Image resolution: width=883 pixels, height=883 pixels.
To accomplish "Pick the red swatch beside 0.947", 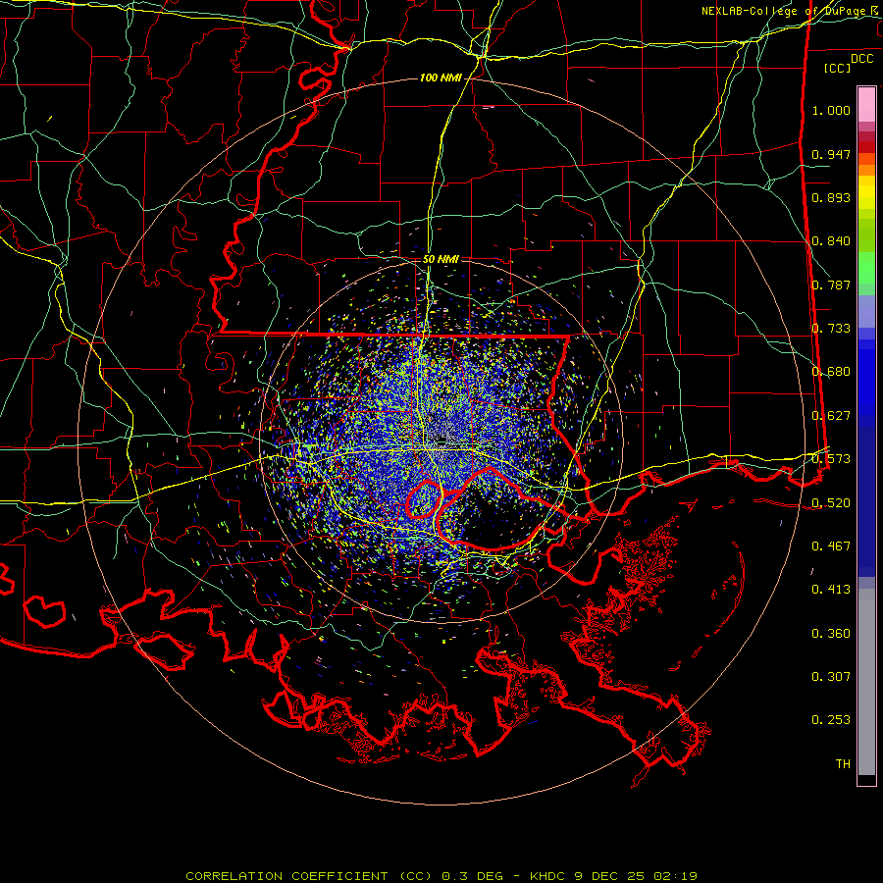I will click(x=866, y=147).
